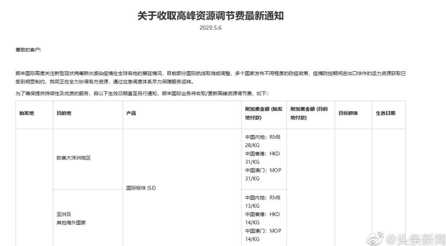Click the title 关于收取高峰资源调节费最新通知
The image size is (446, 246).
(x=211, y=15)
